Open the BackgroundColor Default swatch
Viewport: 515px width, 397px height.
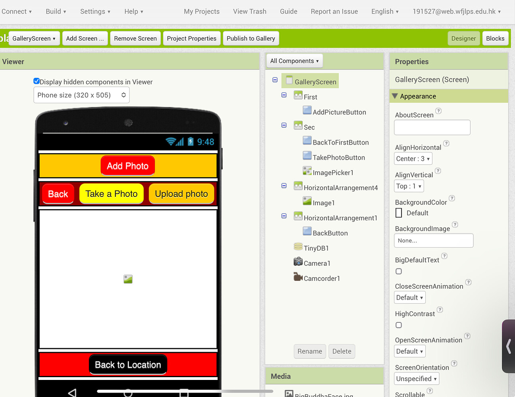point(399,213)
